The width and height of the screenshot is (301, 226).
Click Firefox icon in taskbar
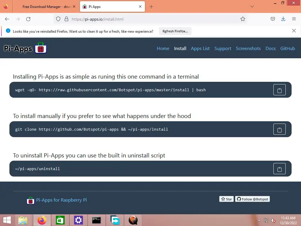coord(42,220)
